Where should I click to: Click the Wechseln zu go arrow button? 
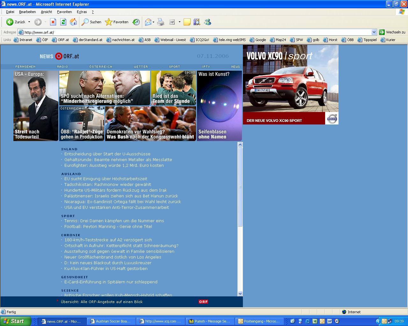tap(392, 32)
